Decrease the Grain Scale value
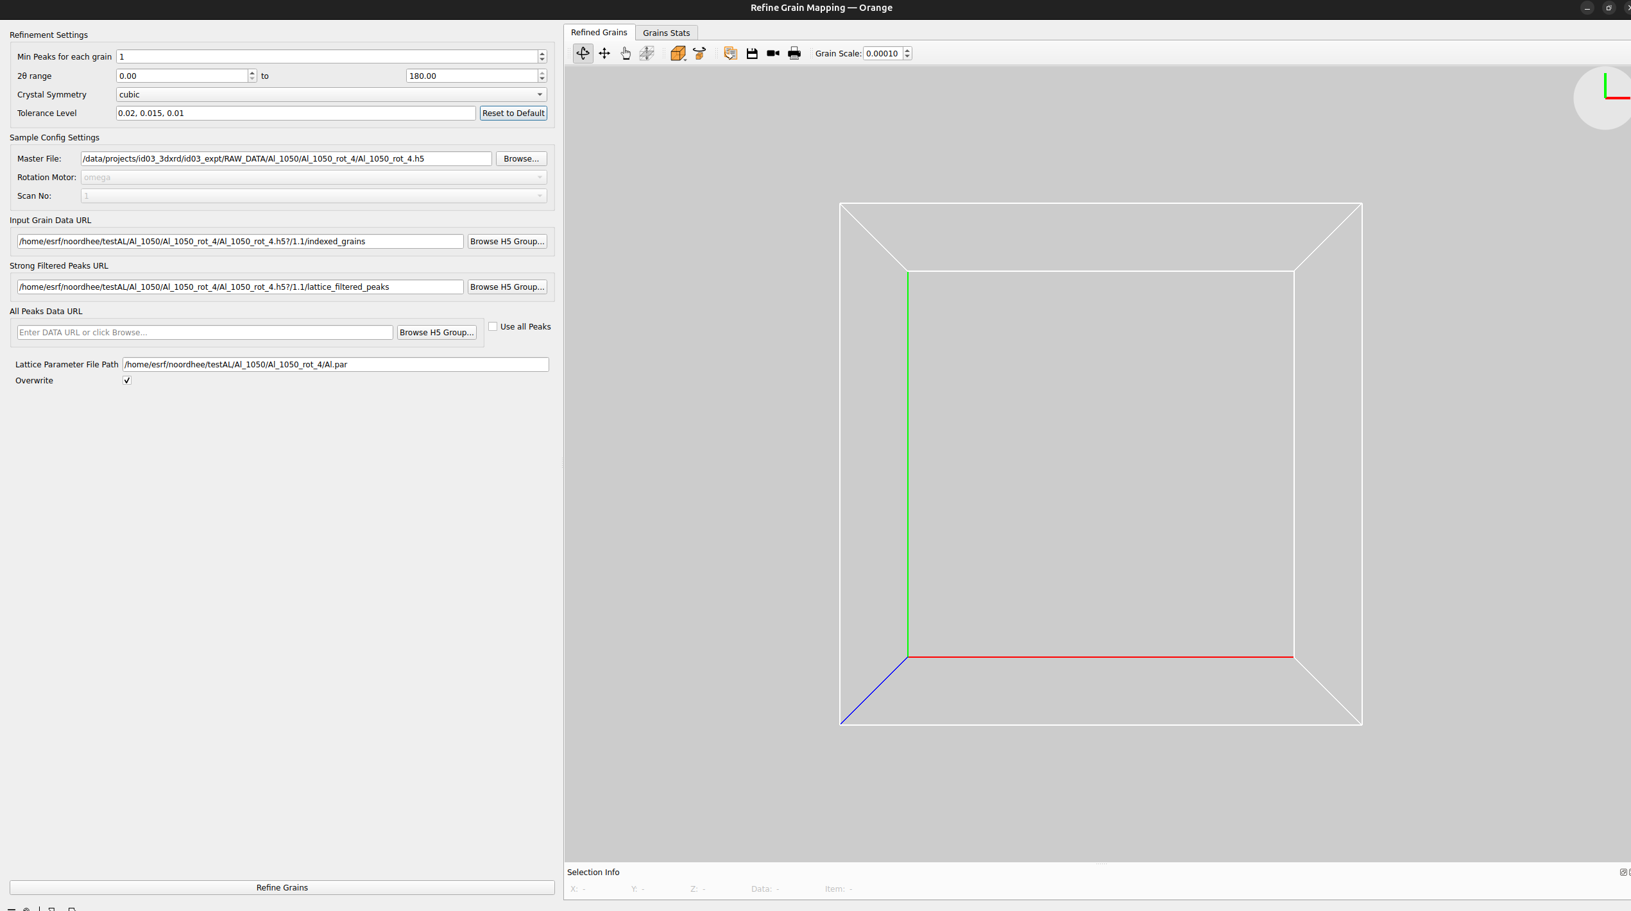 907,56
